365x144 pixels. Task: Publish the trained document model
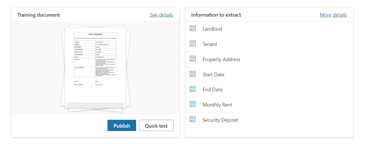pyautogui.click(x=122, y=126)
